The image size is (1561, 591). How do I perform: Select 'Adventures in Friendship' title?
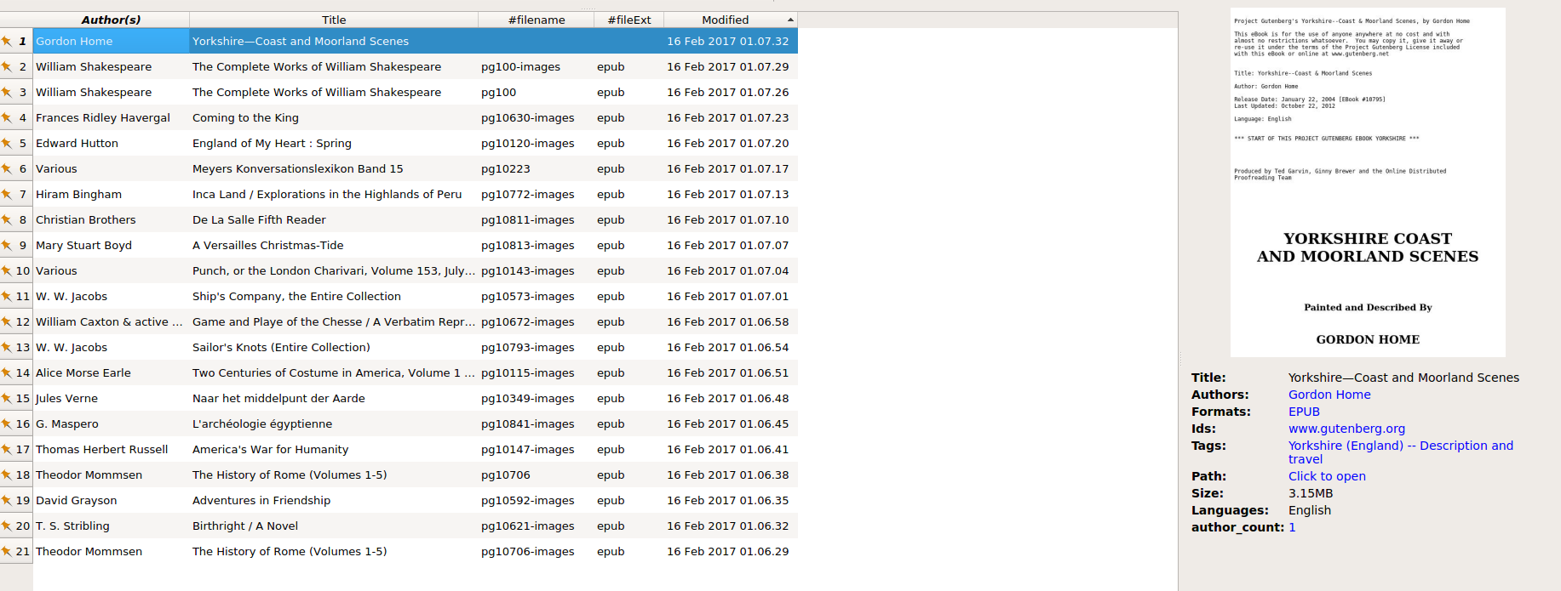pyautogui.click(x=334, y=500)
